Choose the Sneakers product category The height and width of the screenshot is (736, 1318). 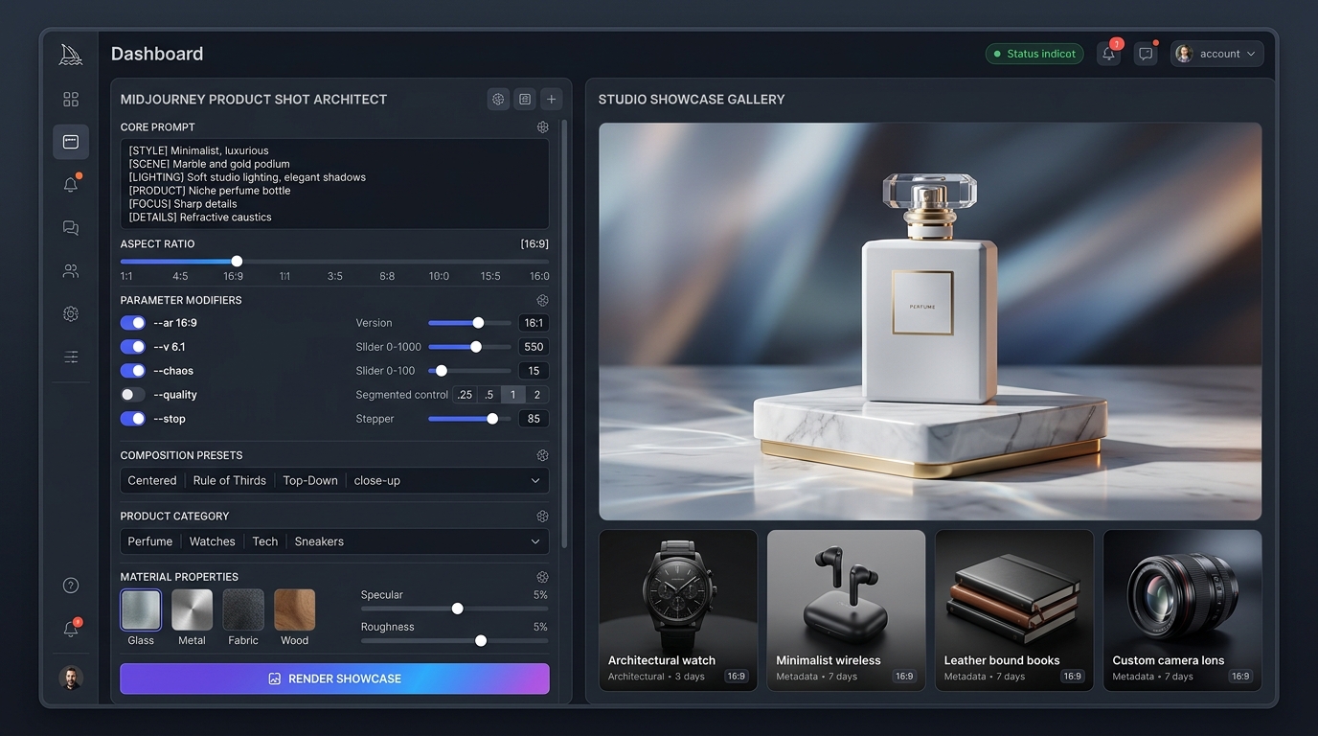point(319,541)
